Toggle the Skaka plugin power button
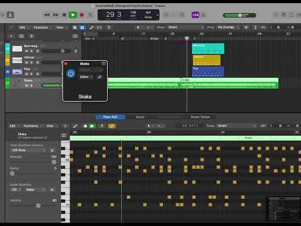 coord(71,73)
